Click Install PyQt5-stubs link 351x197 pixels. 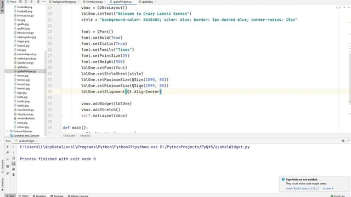pyautogui.click(x=302, y=188)
